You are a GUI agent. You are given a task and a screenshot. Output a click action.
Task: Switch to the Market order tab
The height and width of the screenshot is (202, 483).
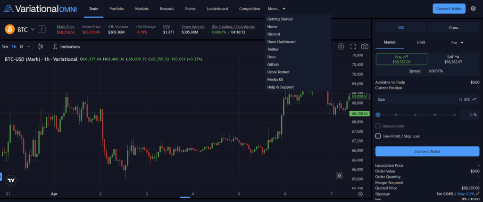(390, 42)
